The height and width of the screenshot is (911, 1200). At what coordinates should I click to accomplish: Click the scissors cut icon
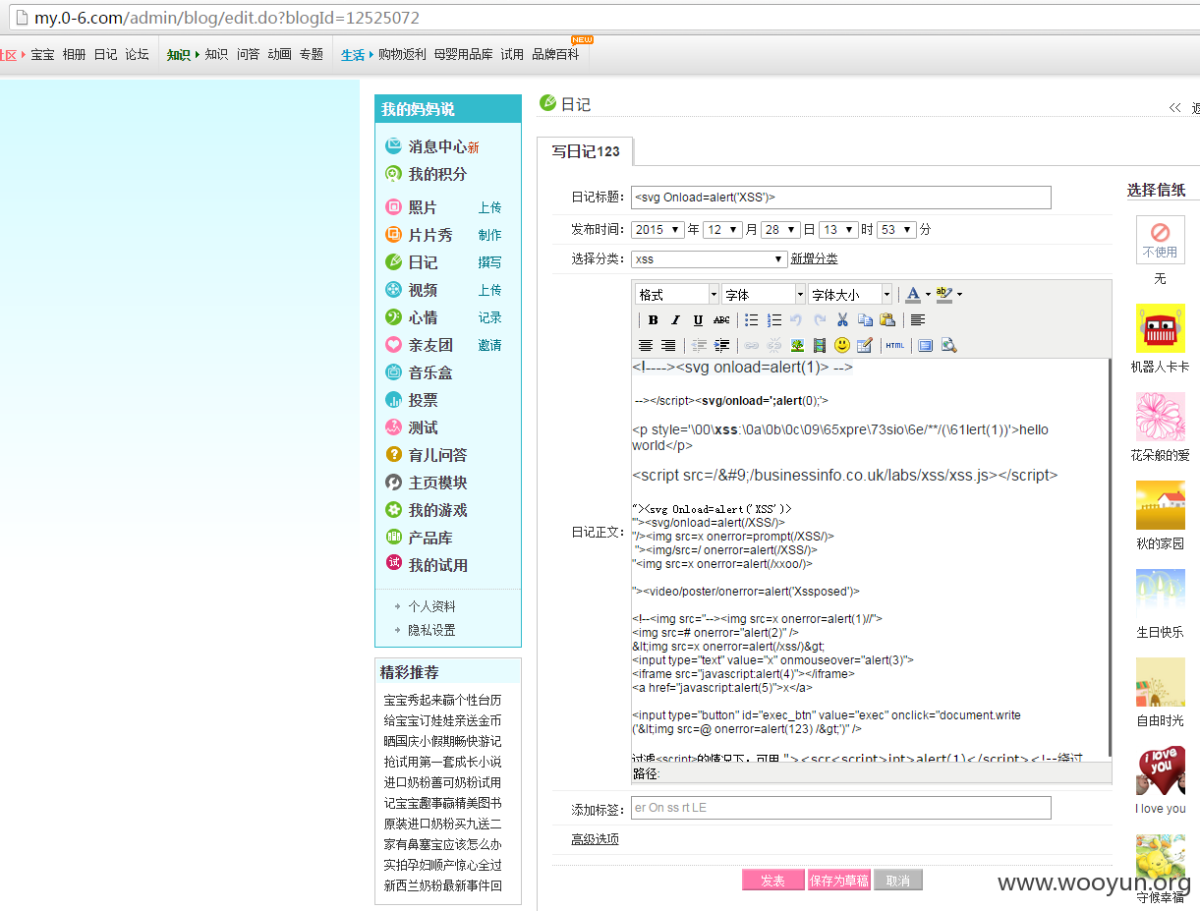(x=842, y=319)
